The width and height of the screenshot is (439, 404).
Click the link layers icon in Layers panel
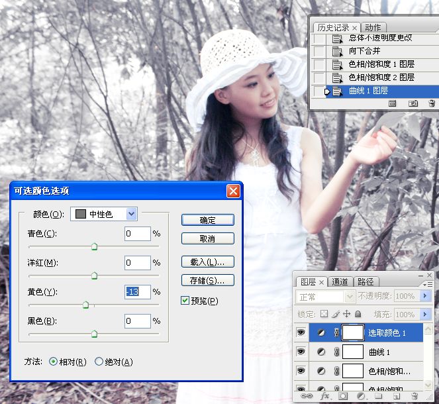click(307, 396)
